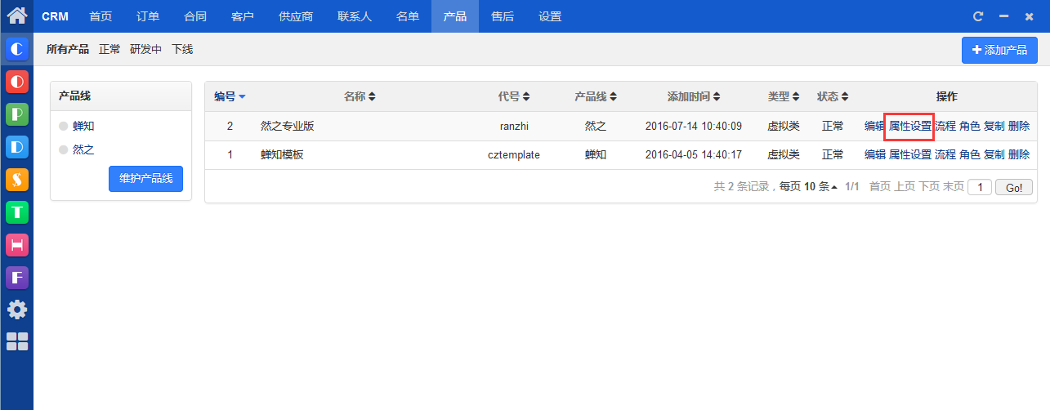Open the green T app icon

(17, 212)
